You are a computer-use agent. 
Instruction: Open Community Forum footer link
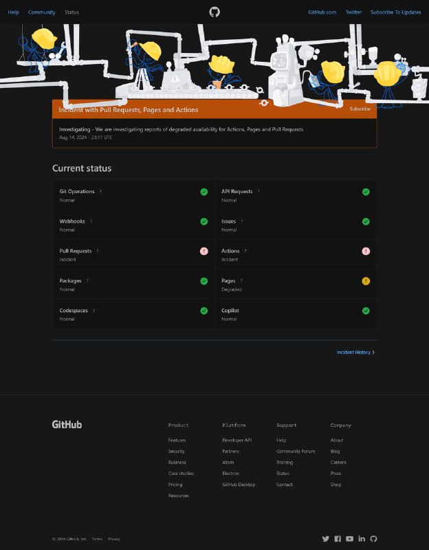(x=296, y=452)
